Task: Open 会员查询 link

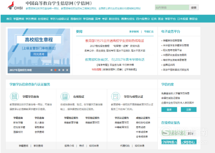Action: [x=39, y=132]
